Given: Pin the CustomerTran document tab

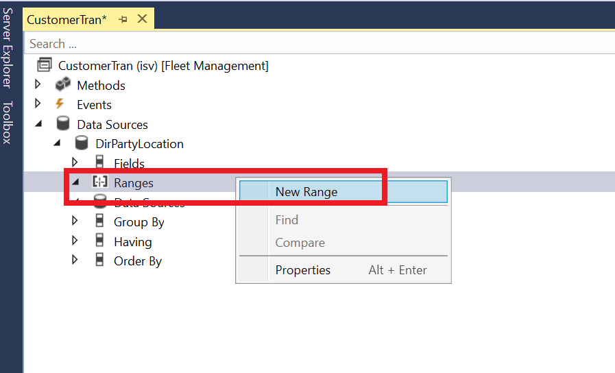Looking at the screenshot, I should point(123,19).
